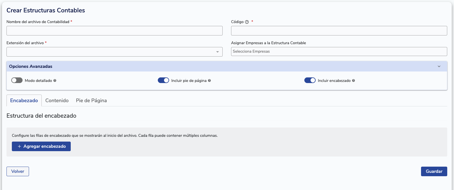Focus the Nombre del archivo de Contabilidad field
Screen dimensions: 454x190
click(114, 31)
